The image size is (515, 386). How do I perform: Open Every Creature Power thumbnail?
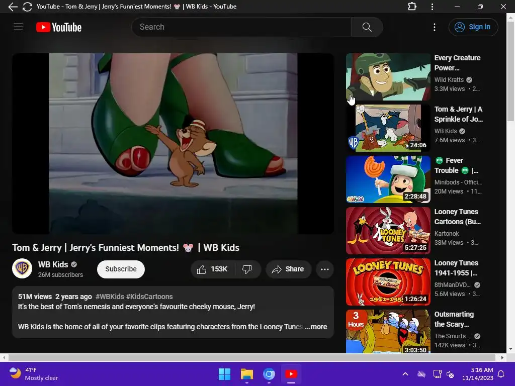tap(388, 77)
